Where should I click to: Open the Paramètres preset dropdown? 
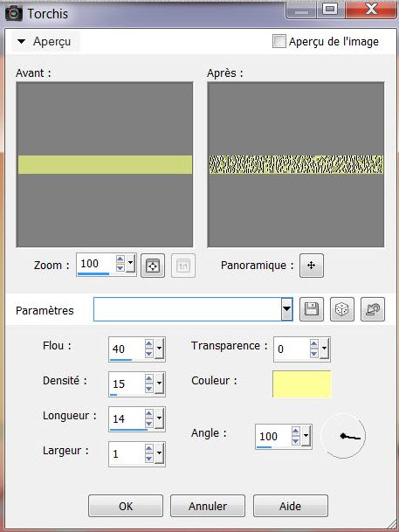coord(286,309)
